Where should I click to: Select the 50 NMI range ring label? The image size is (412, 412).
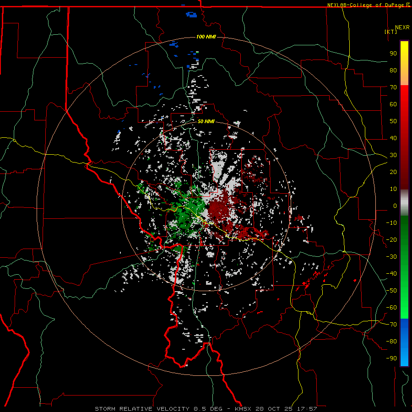click(206, 121)
